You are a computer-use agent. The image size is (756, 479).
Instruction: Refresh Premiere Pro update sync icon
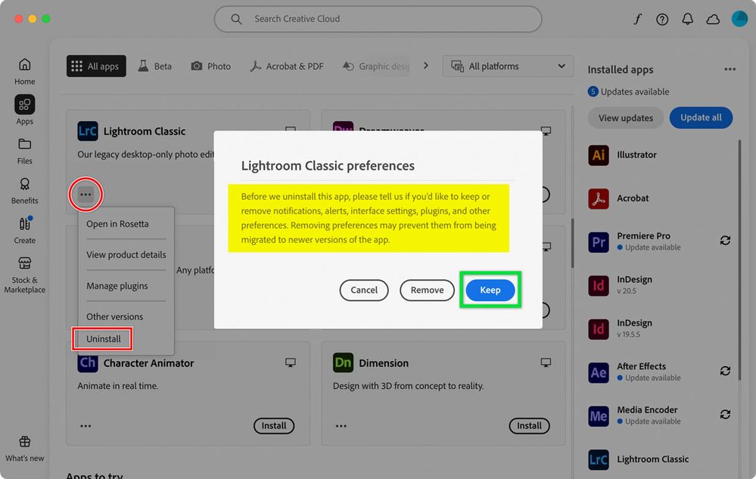point(724,240)
